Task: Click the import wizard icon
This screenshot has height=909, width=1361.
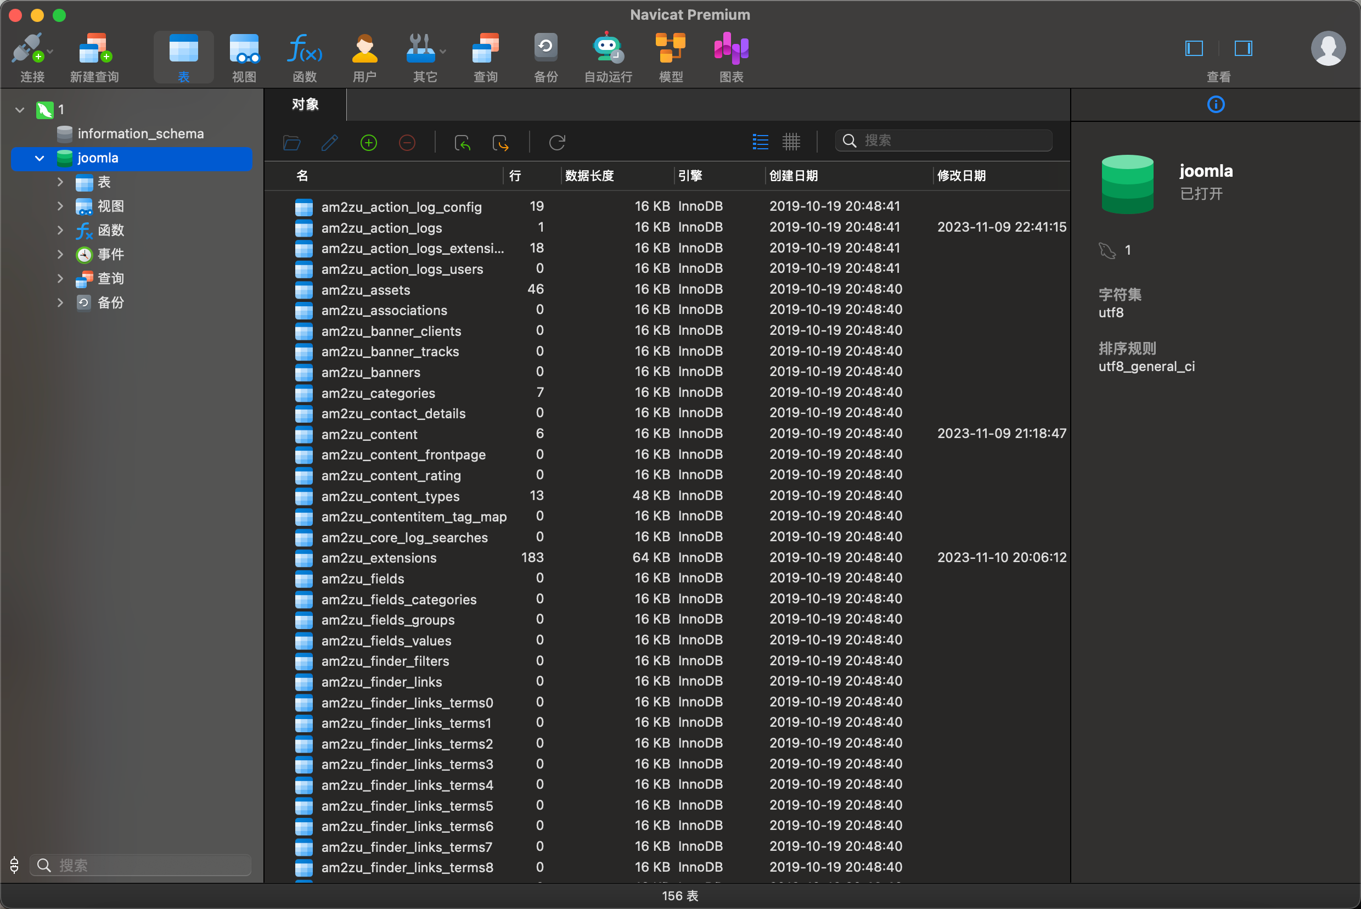Action: tap(462, 143)
